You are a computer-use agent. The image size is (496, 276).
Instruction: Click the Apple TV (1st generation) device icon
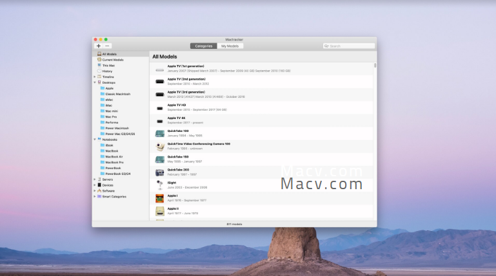(x=160, y=70)
